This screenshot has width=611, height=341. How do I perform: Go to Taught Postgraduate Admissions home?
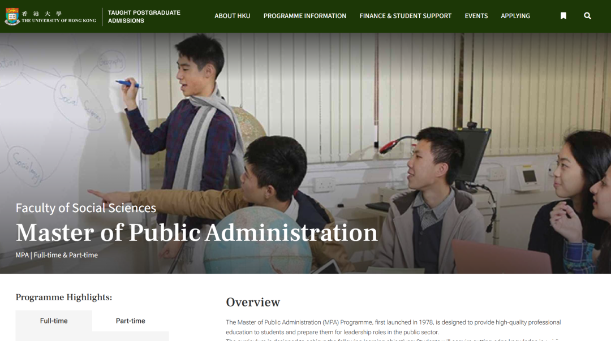coord(144,16)
